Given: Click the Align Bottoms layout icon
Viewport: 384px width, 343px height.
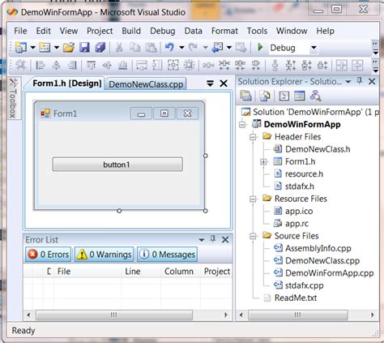Looking at the screenshot, I should coord(123,65).
